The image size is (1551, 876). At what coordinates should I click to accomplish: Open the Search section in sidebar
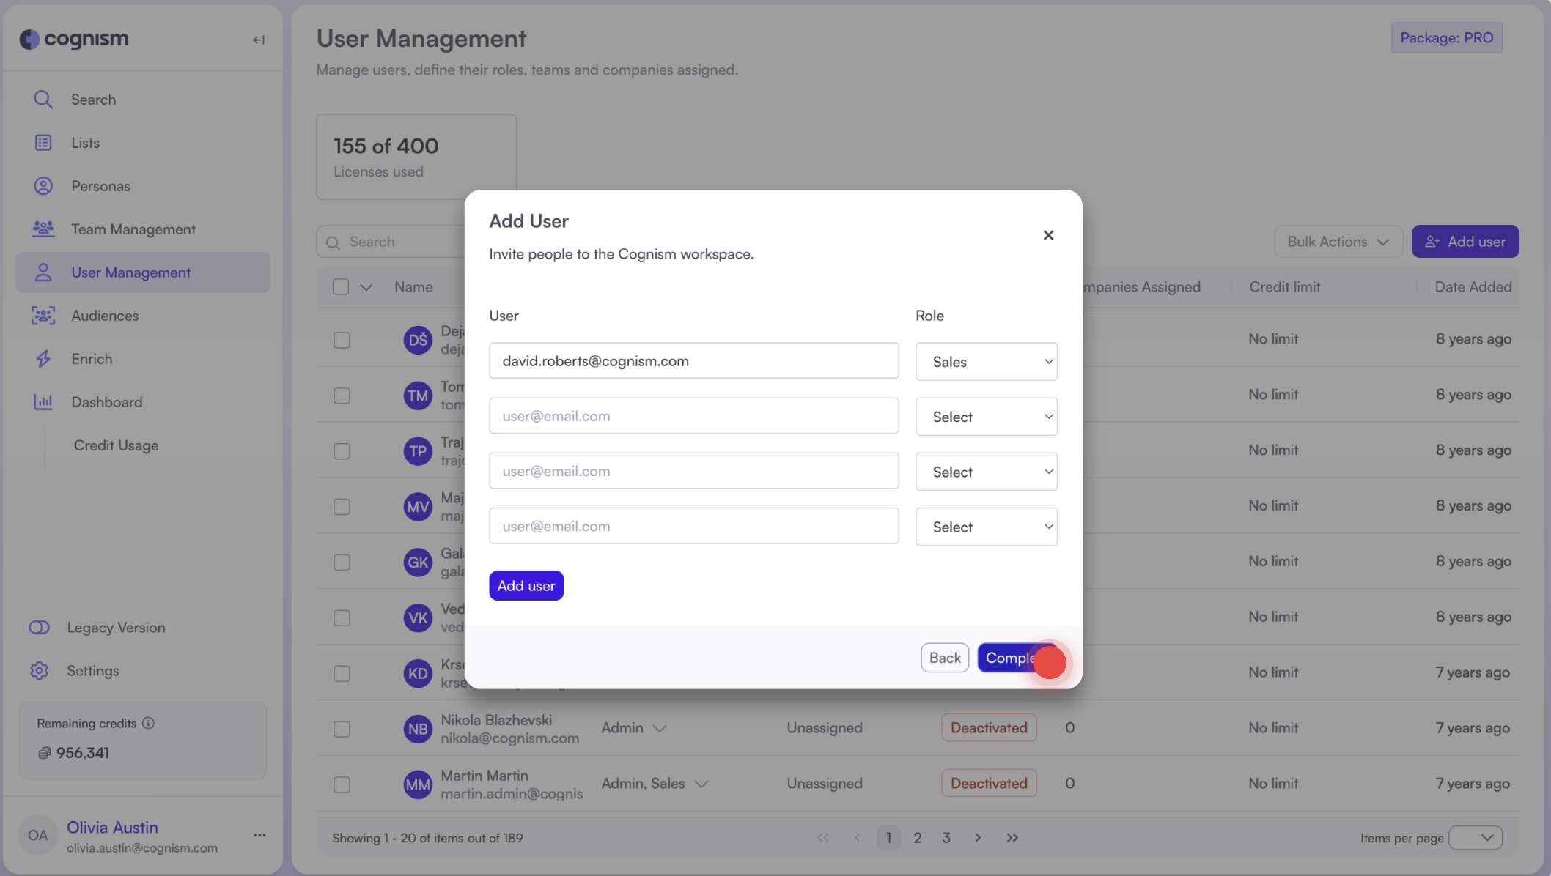93,99
